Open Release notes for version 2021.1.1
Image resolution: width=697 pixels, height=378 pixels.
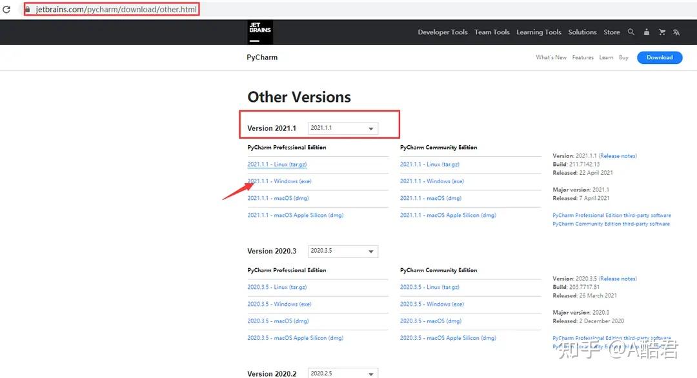[618, 156]
